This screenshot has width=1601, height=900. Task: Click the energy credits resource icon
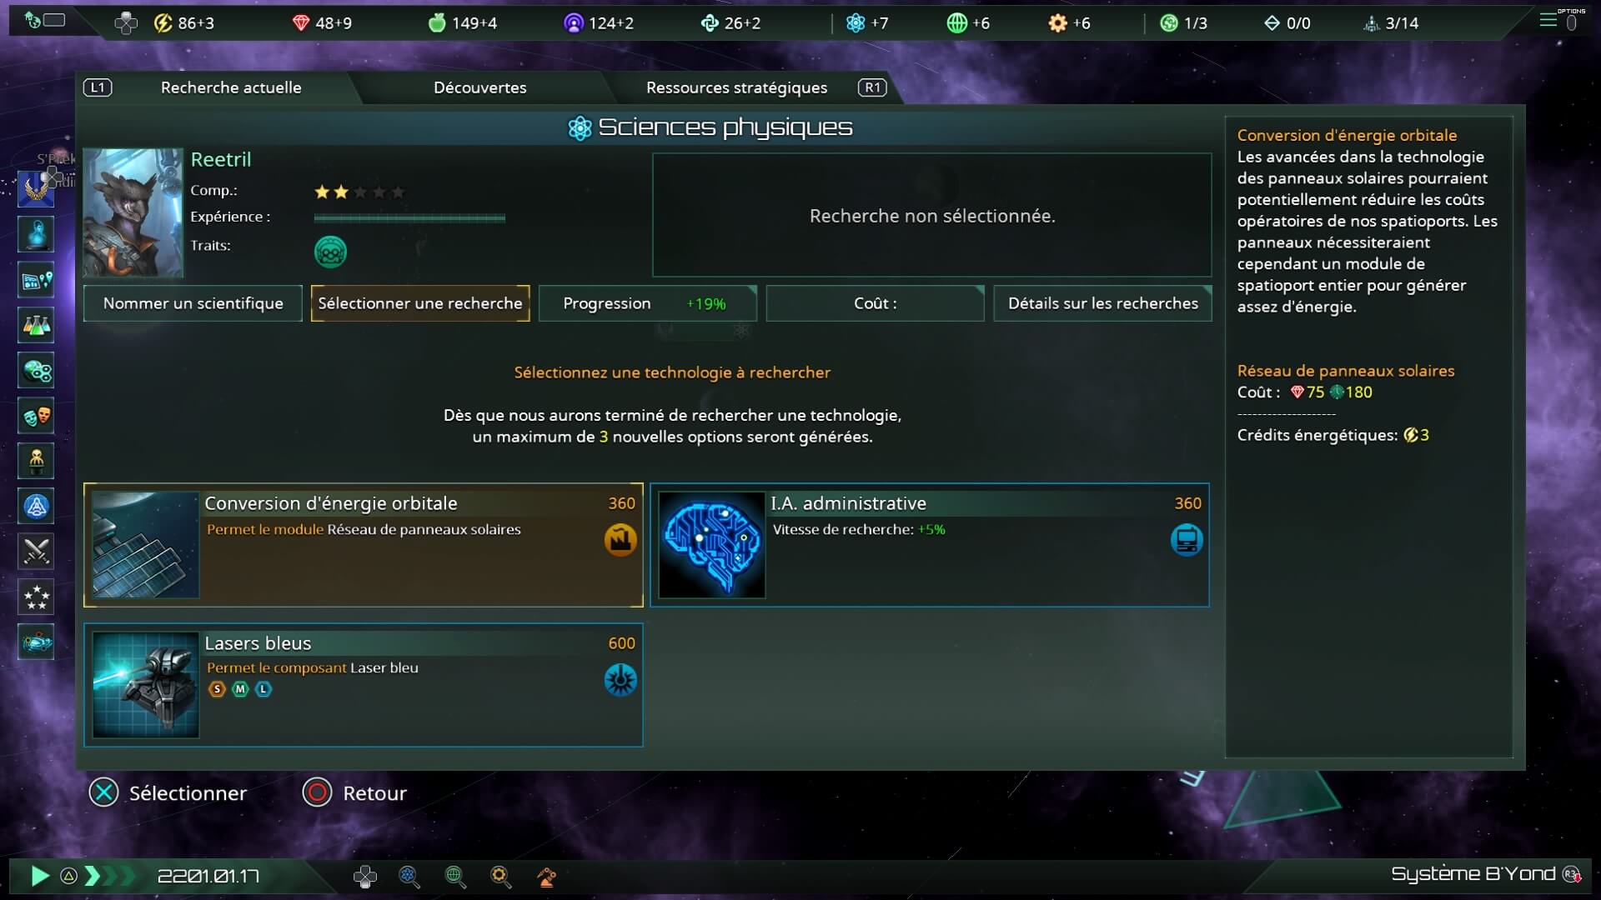tap(163, 23)
